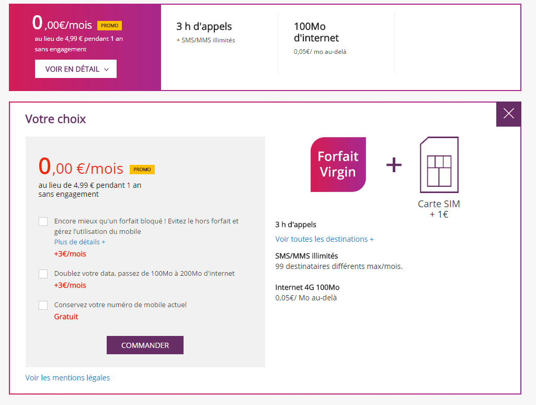Enable the forfait bloqué option checkbox
Viewport: 536px width, 405px height.
[43, 221]
